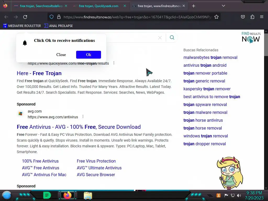Close the Searchresultsdelivery tab

(x=66, y=6)
